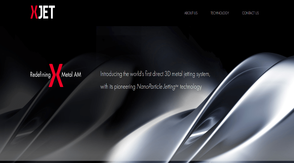
Task: Click the XJET logo in the header
Action: pos(43,12)
